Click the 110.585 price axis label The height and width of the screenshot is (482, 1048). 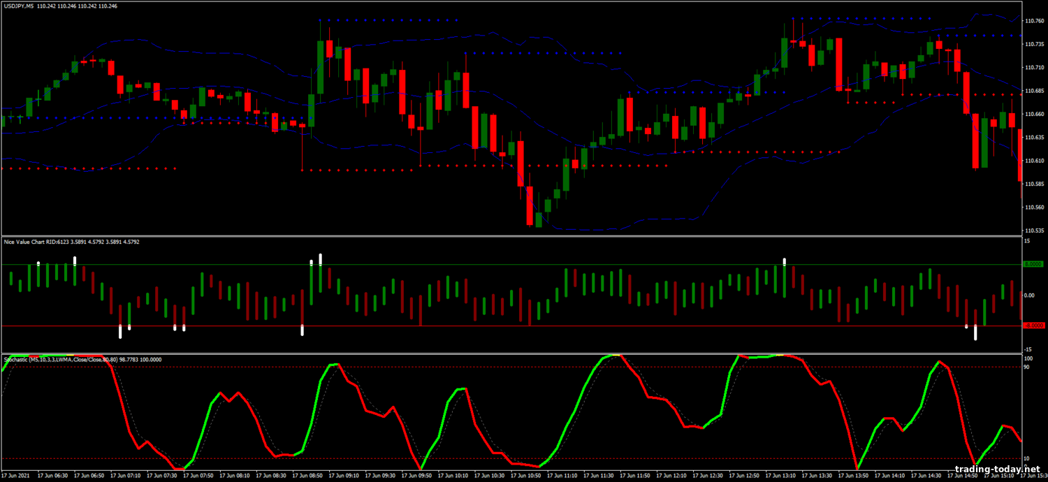click(1034, 184)
